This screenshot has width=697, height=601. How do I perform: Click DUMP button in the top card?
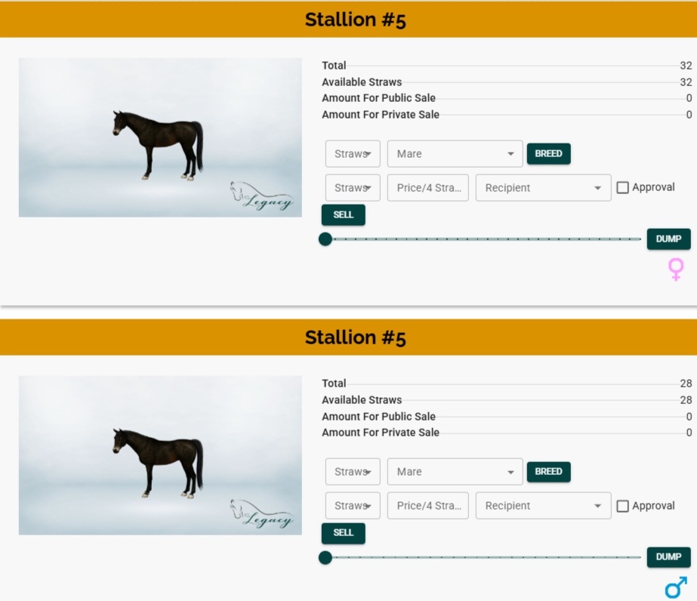[668, 239]
